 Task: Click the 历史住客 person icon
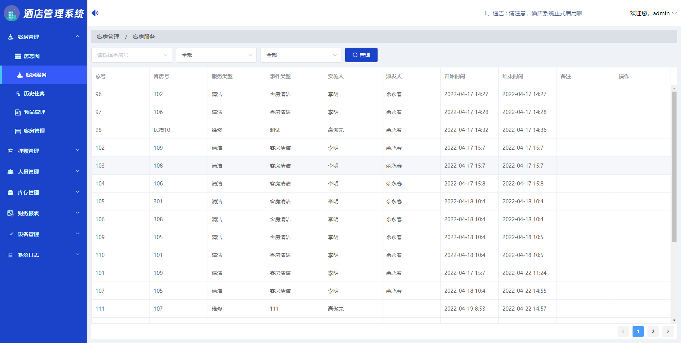coord(18,93)
